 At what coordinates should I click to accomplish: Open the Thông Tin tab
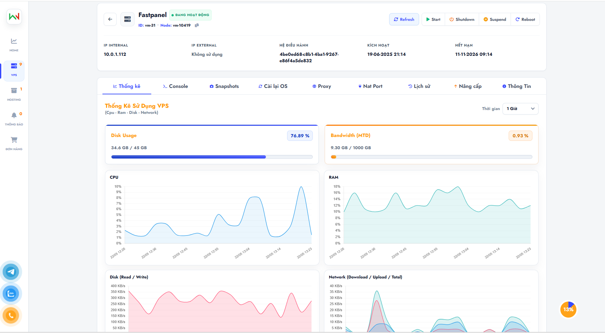point(517,86)
